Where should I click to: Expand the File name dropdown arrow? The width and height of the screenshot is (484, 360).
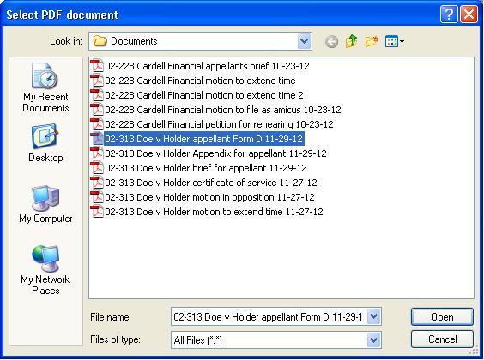click(373, 316)
